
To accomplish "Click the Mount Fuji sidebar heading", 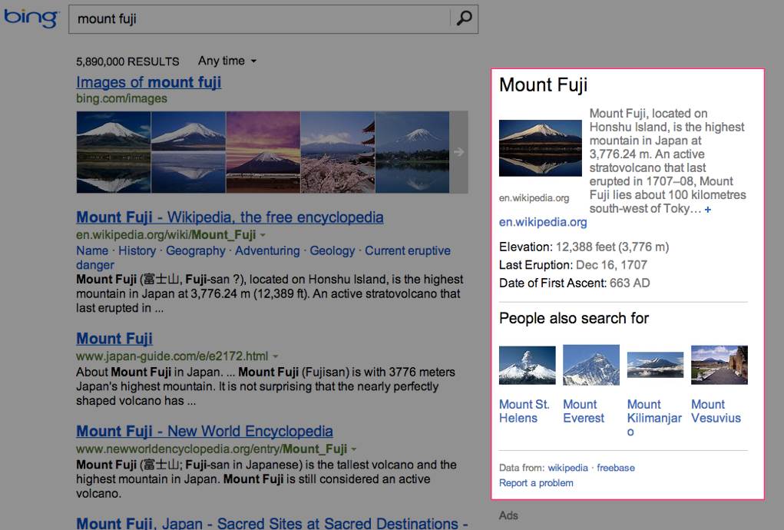I will (543, 85).
